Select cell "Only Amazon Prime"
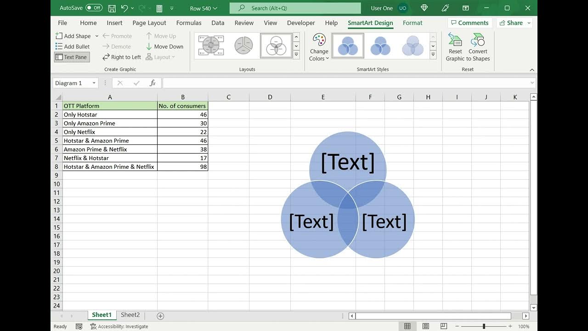The width and height of the screenshot is (588, 331). click(110, 123)
